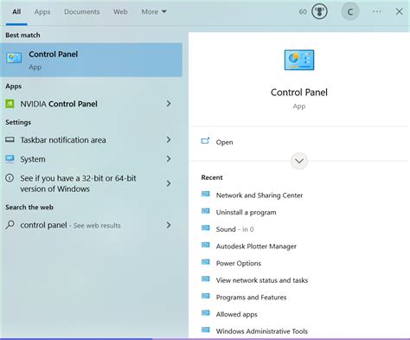410x340 pixels.
Task: Click the icon next to View network status
Action: coord(206,279)
